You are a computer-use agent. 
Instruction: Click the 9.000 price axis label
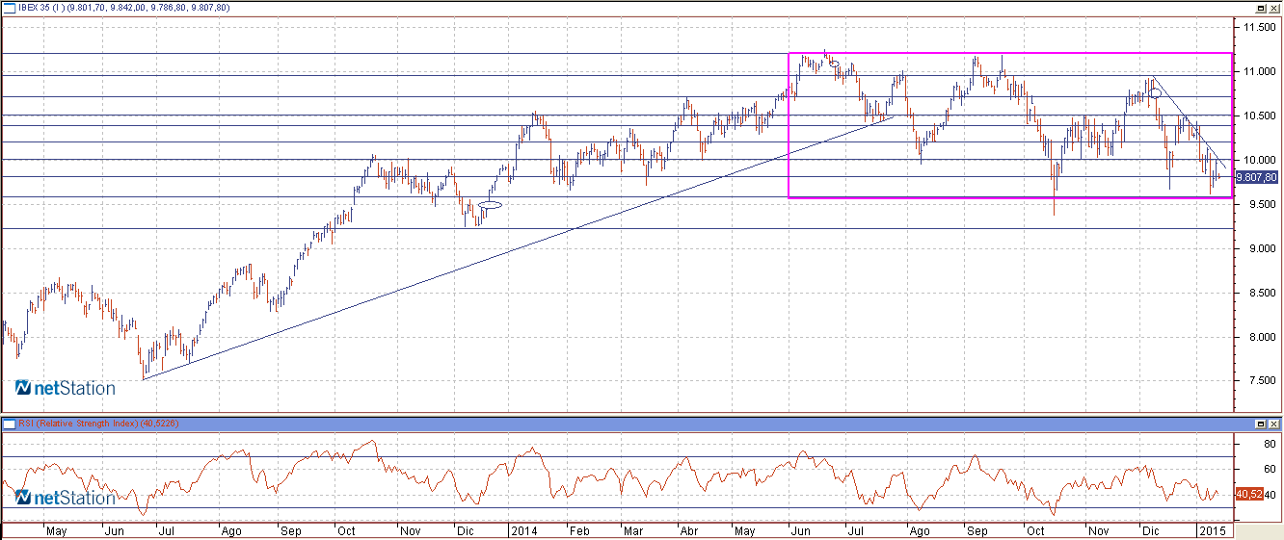click(x=1262, y=248)
